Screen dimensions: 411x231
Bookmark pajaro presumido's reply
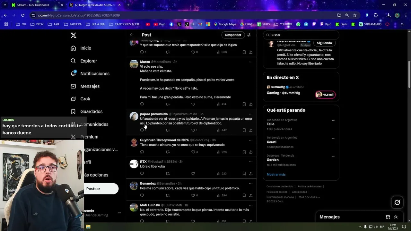244,130
